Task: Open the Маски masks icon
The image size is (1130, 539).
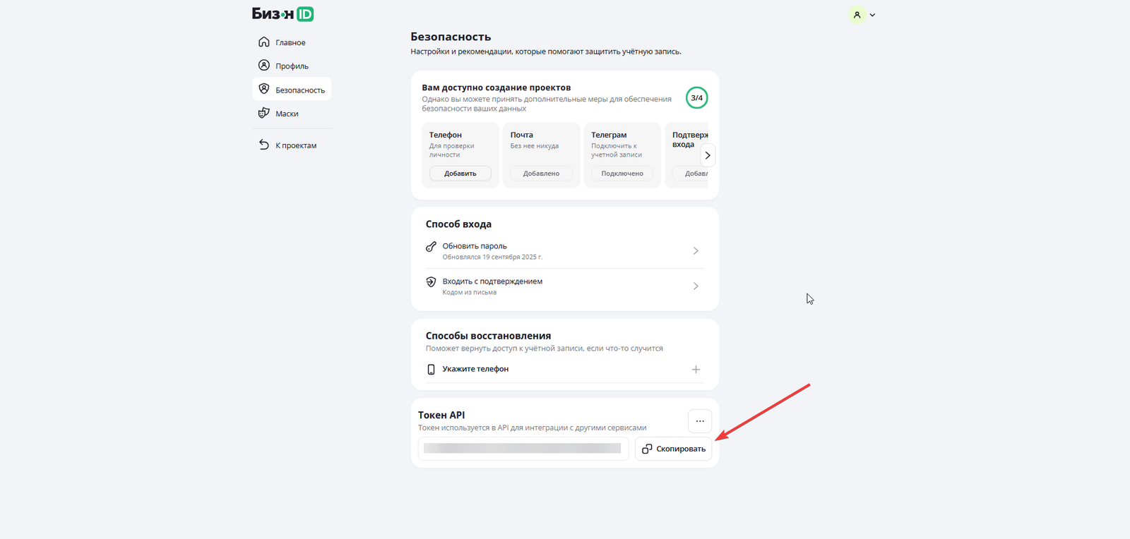Action: pyautogui.click(x=264, y=113)
